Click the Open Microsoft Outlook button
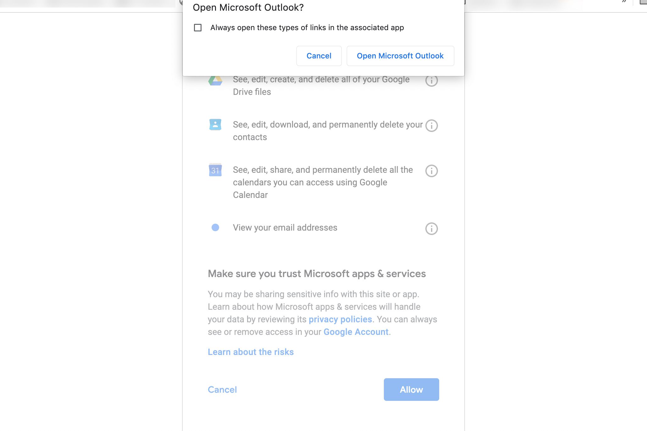The height and width of the screenshot is (431, 647). tap(400, 56)
